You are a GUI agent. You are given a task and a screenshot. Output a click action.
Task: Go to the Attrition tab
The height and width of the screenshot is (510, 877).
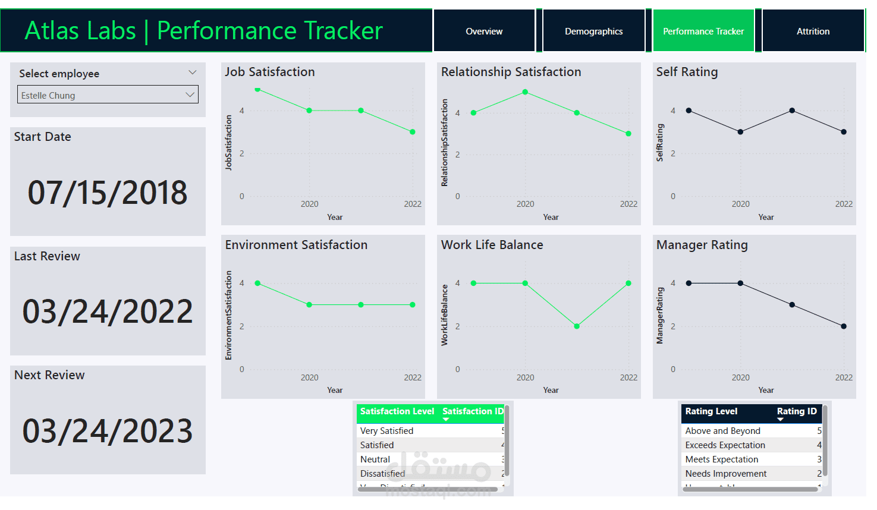(x=813, y=31)
